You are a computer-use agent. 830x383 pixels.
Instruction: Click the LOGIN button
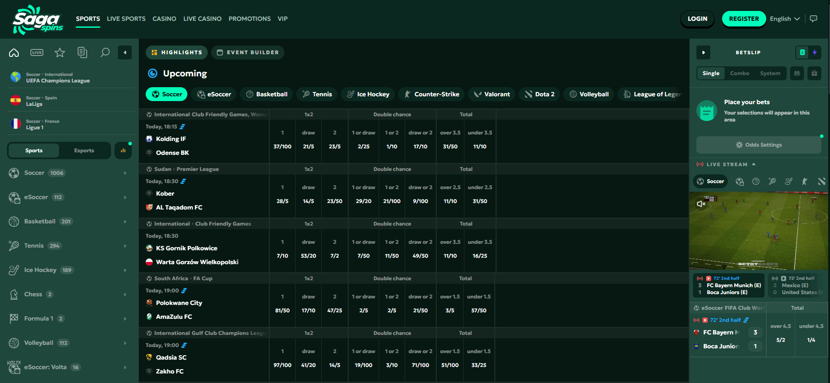point(697,19)
